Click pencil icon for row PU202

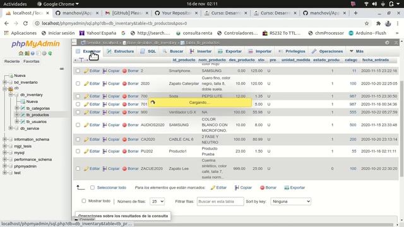click(x=86, y=151)
